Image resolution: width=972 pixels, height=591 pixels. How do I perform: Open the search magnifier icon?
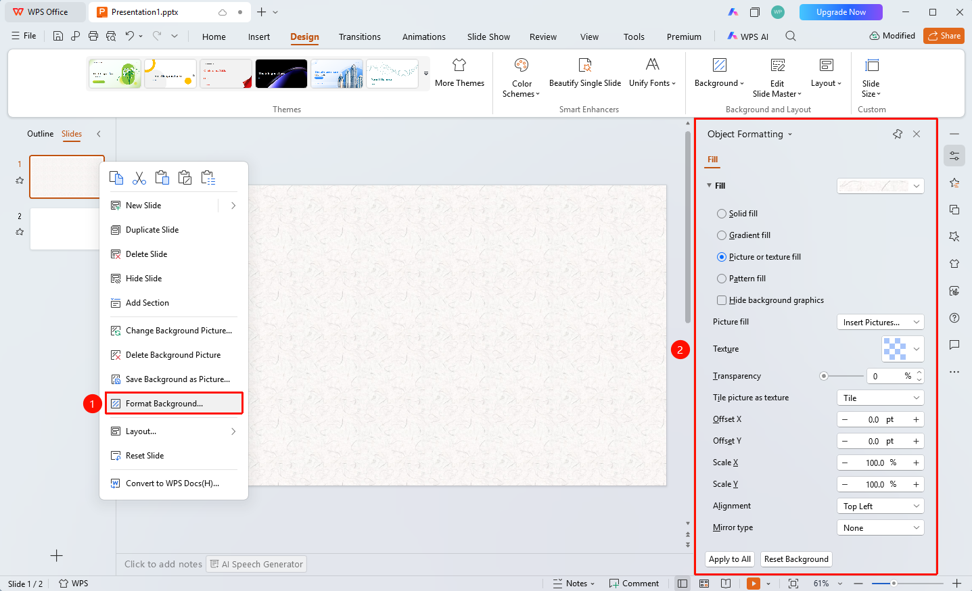click(791, 36)
